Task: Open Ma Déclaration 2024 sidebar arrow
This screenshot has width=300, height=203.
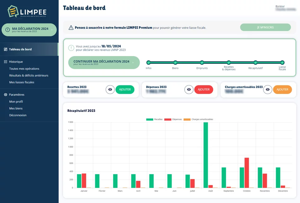Action: (x=52, y=30)
